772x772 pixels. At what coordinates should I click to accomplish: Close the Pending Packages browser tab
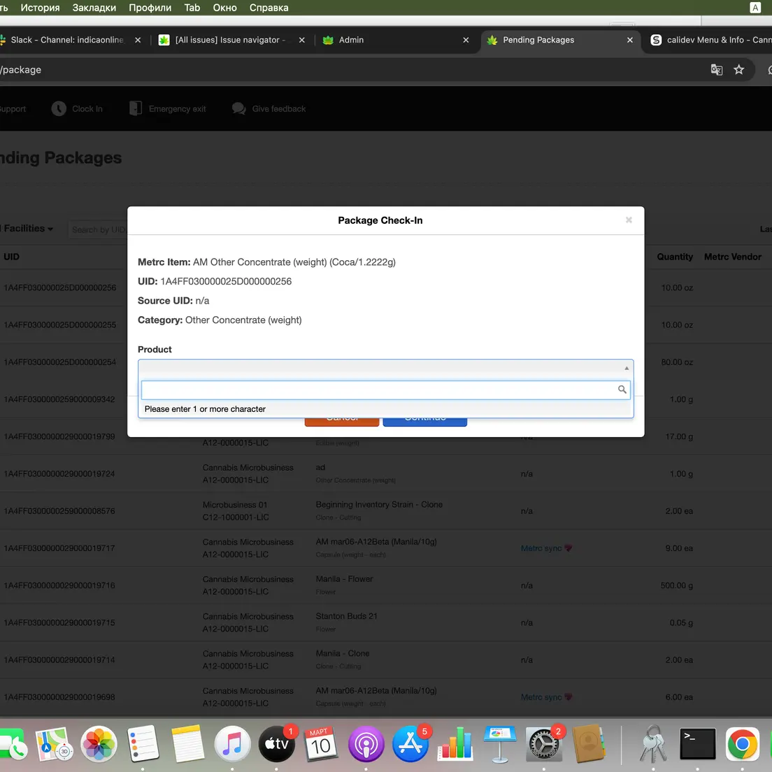click(630, 40)
